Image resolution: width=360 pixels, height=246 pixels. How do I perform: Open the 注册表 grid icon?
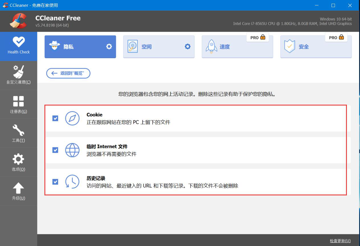pos(19,101)
